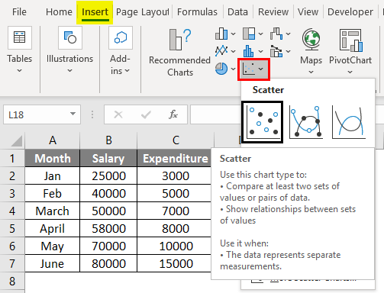Open the Illustrations shapes icon
This screenshot has height=293, width=384.
click(70, 37)
